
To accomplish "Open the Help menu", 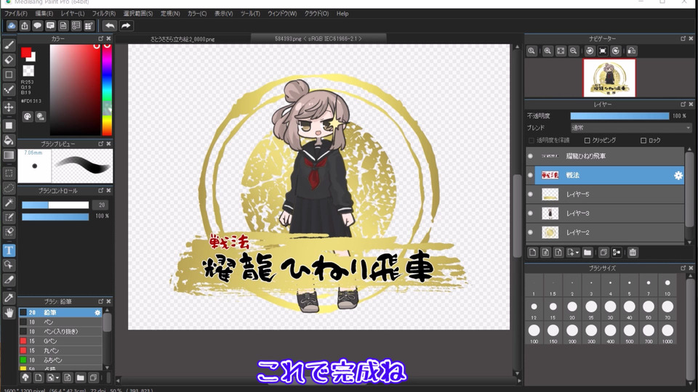I will tap(342, 14).
